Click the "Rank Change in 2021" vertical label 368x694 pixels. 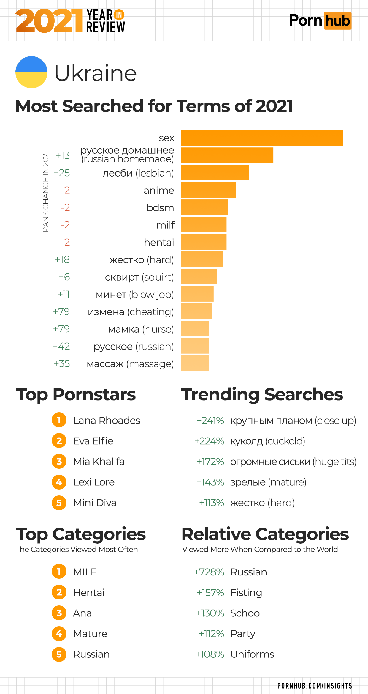tap(45, 192)
